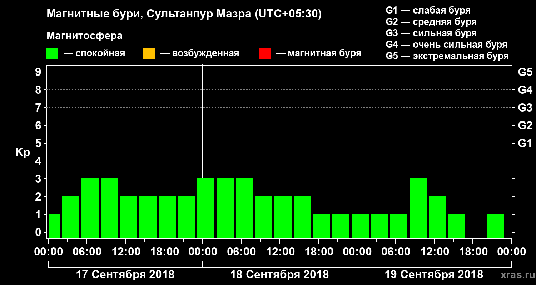Click the 'Магнитосфера' legend heading
The width and height of the screenshot is (536, 285).
(x=84, y=36)
